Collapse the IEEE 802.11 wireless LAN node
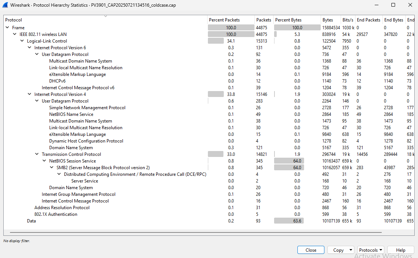The height and width of the screenshot is (258, 418). tap(15, 34)
